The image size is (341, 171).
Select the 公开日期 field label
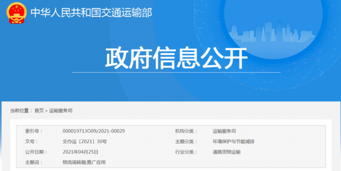point(36,152)
